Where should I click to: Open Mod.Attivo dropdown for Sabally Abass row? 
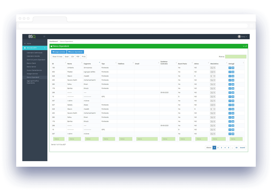[213, 105]
